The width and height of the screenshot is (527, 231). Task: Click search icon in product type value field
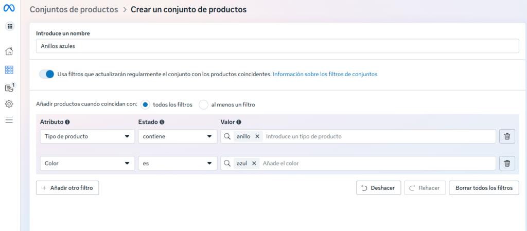click(227, 136)
